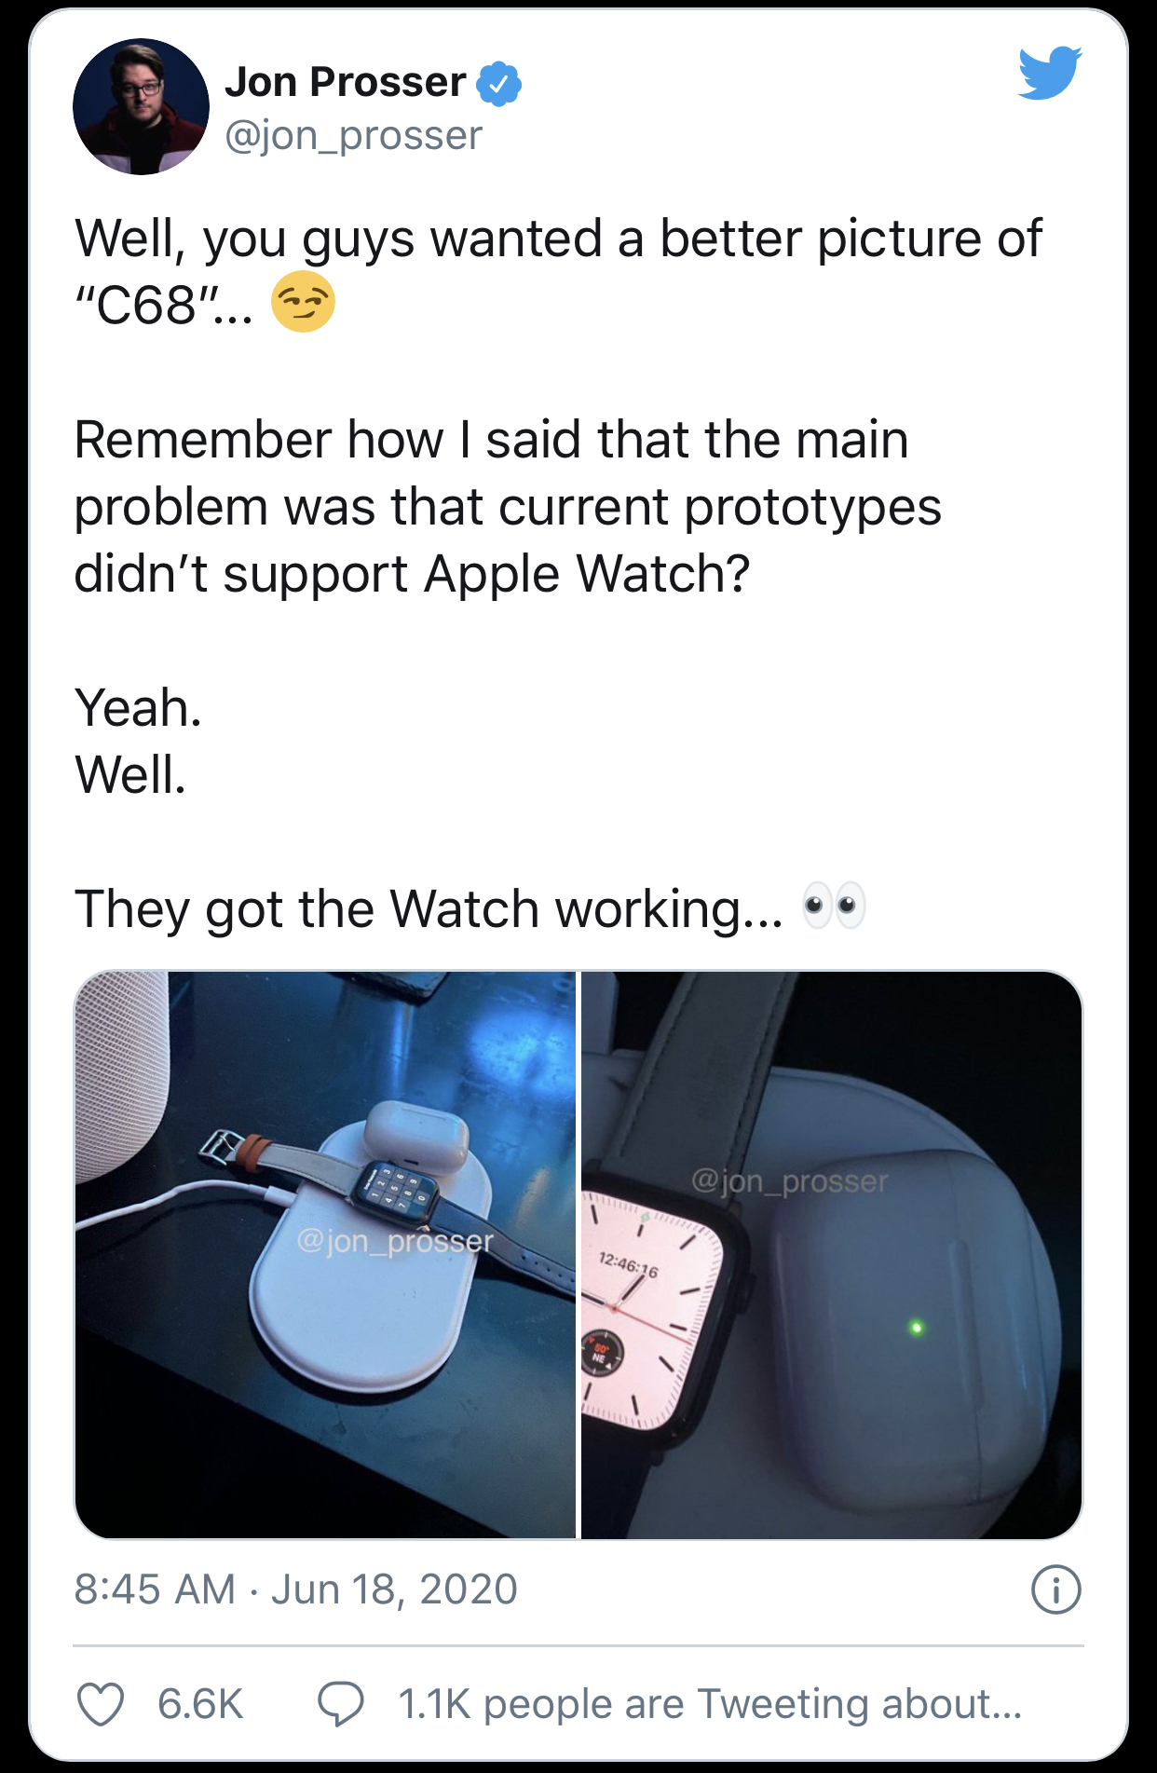Like the tweet with the heart icon
This screenshot has width=1157, height=1773.
tap(101, 1704)
